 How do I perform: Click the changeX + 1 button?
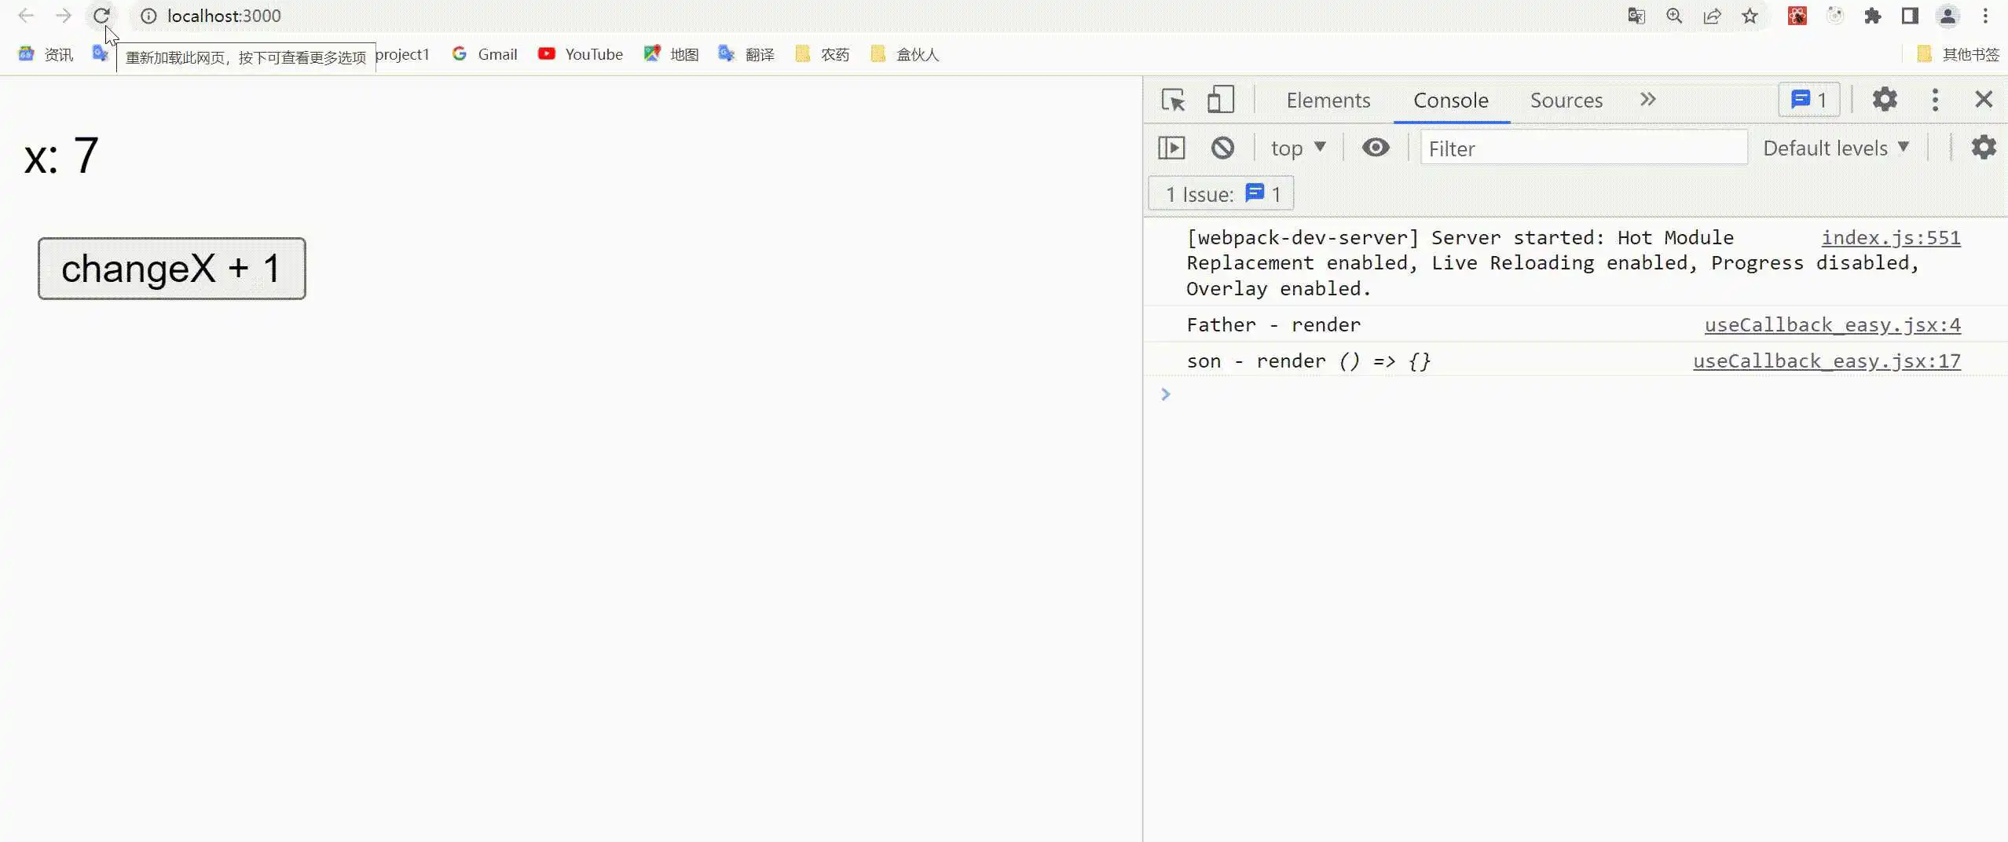click(x=172, y=269)
